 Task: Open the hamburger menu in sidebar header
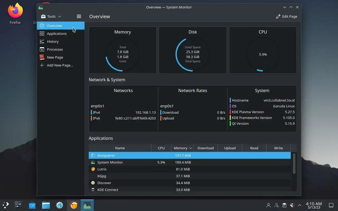pyautogui.click(x=79, y=16)
